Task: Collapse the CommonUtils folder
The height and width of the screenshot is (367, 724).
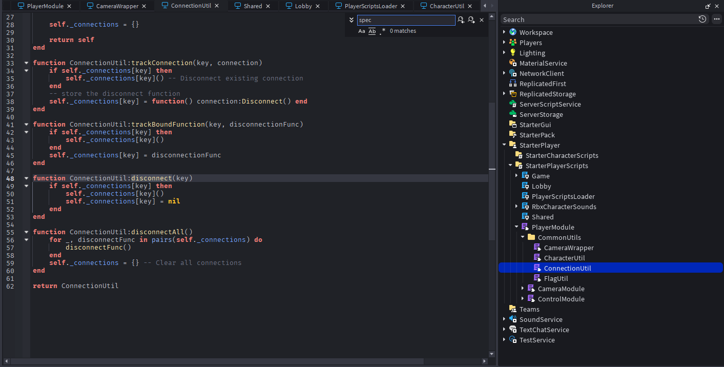Action: click(523, 237)
